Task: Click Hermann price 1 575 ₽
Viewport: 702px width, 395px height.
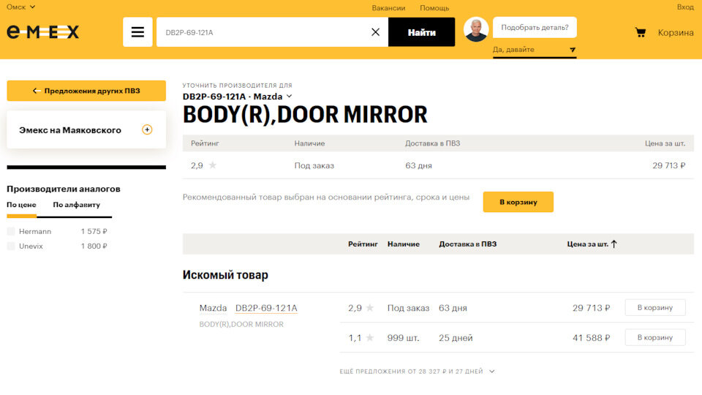Action: [x=94, y=232]
